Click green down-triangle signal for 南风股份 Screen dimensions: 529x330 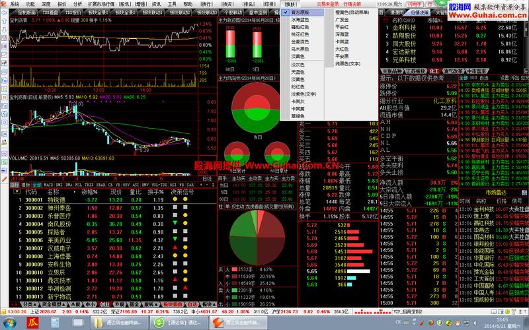point(175,224)
